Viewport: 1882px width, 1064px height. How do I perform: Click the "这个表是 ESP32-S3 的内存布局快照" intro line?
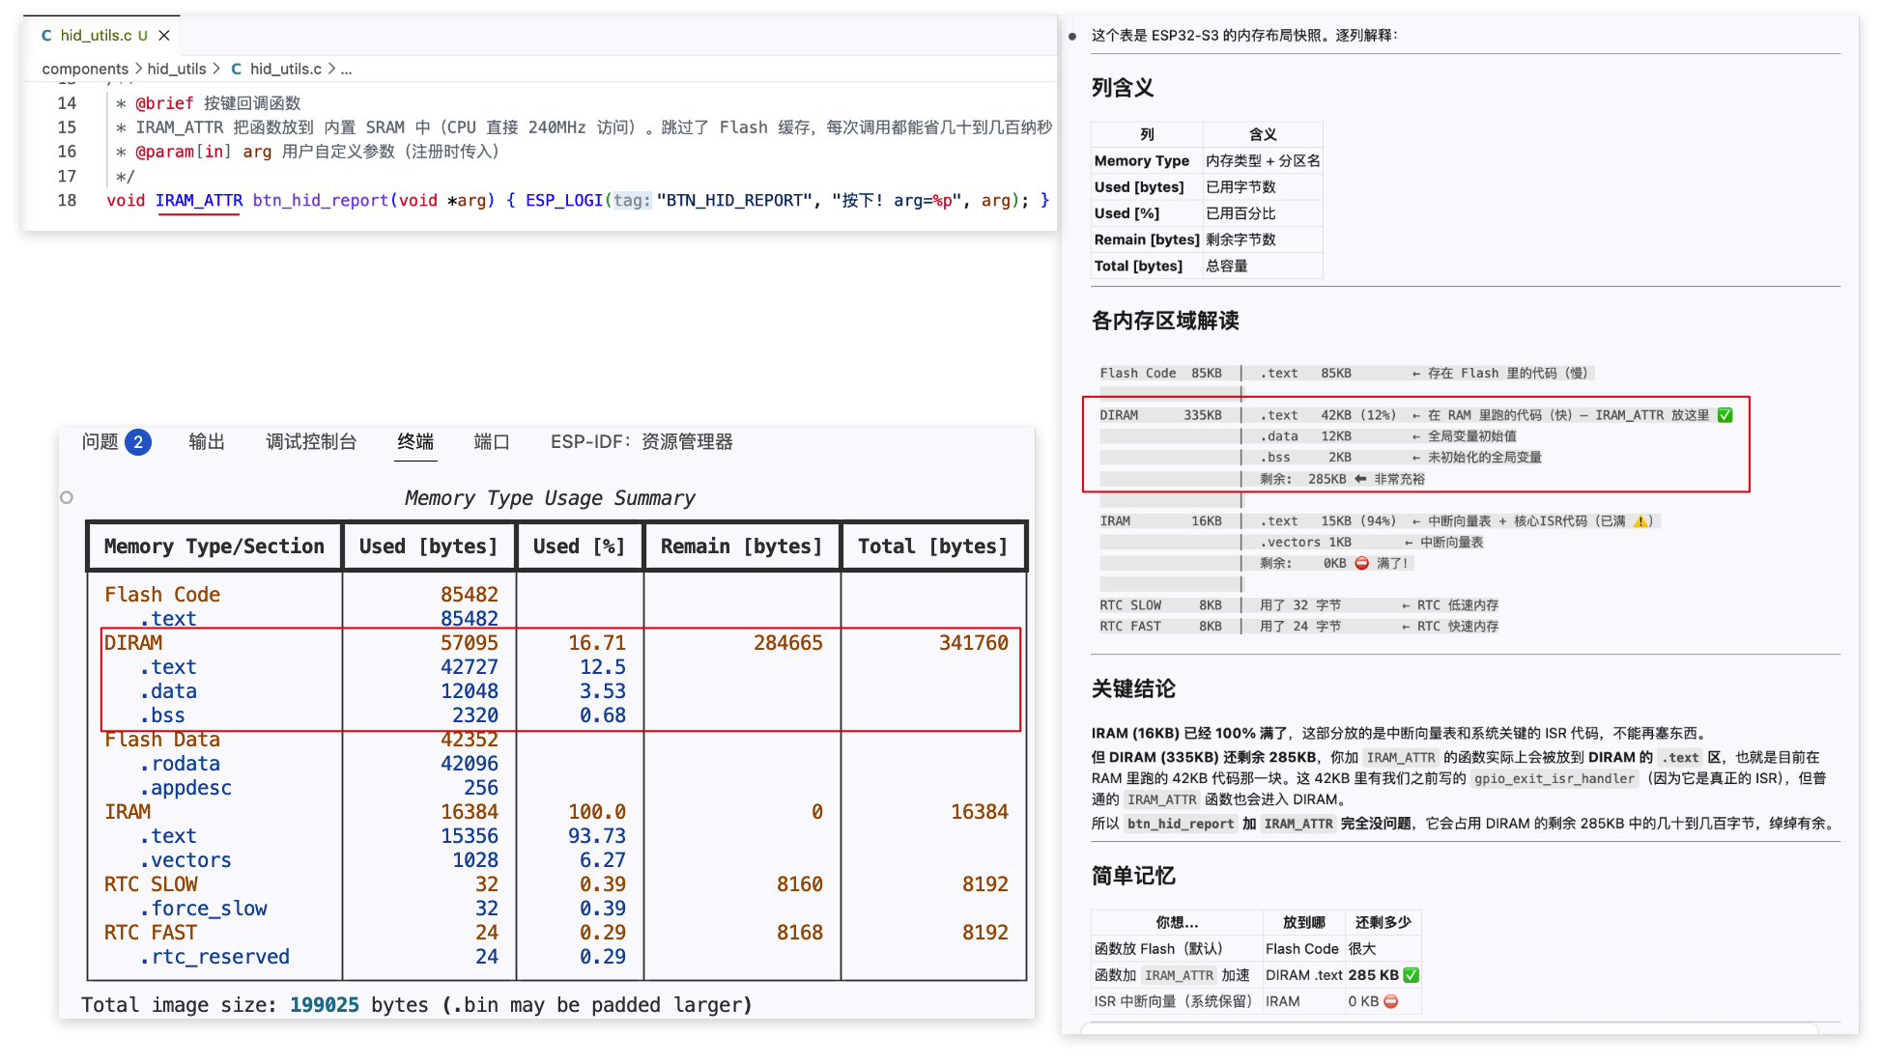click(x=1244, y=36)
